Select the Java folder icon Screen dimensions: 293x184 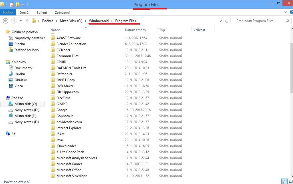53,140
